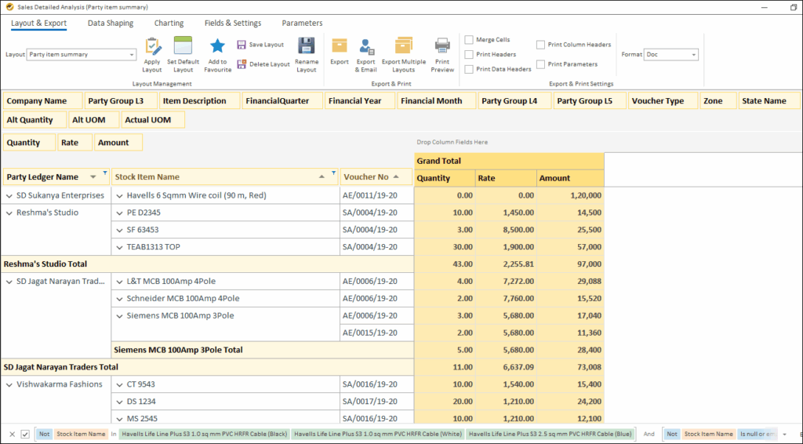The height and width of the screenshot is (444, 803).
Task: Toggle Print Column Headers checkbox
Action: point(541,45)
